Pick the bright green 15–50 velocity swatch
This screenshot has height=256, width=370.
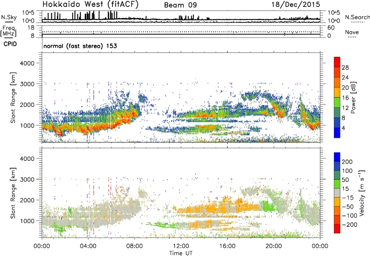[x=337, y=184]
